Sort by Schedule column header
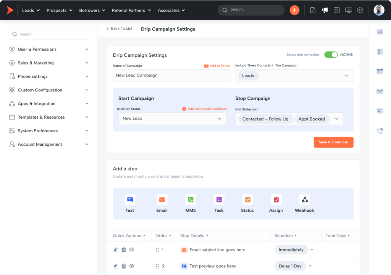The width and height of the screenshot is (391, 275). (285, 236)
